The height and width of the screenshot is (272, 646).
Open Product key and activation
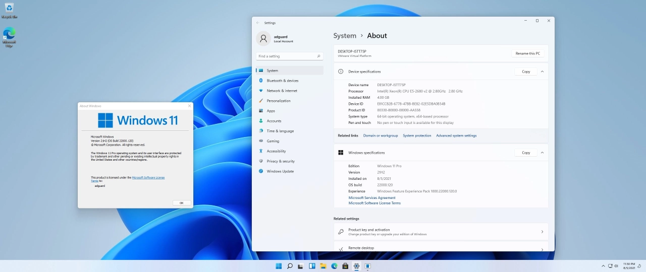[x=441, y=232]
